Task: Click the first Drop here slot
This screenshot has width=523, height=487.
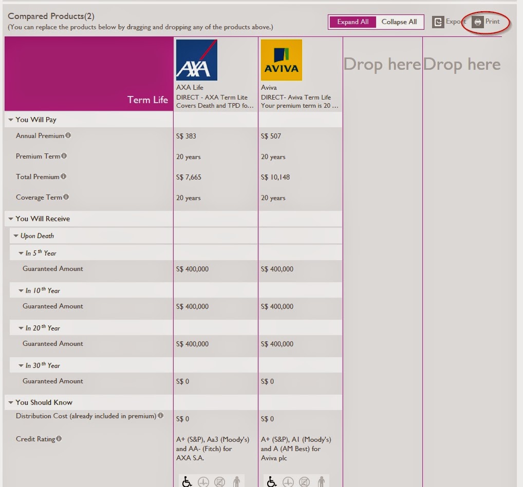Action: (382, 64)
